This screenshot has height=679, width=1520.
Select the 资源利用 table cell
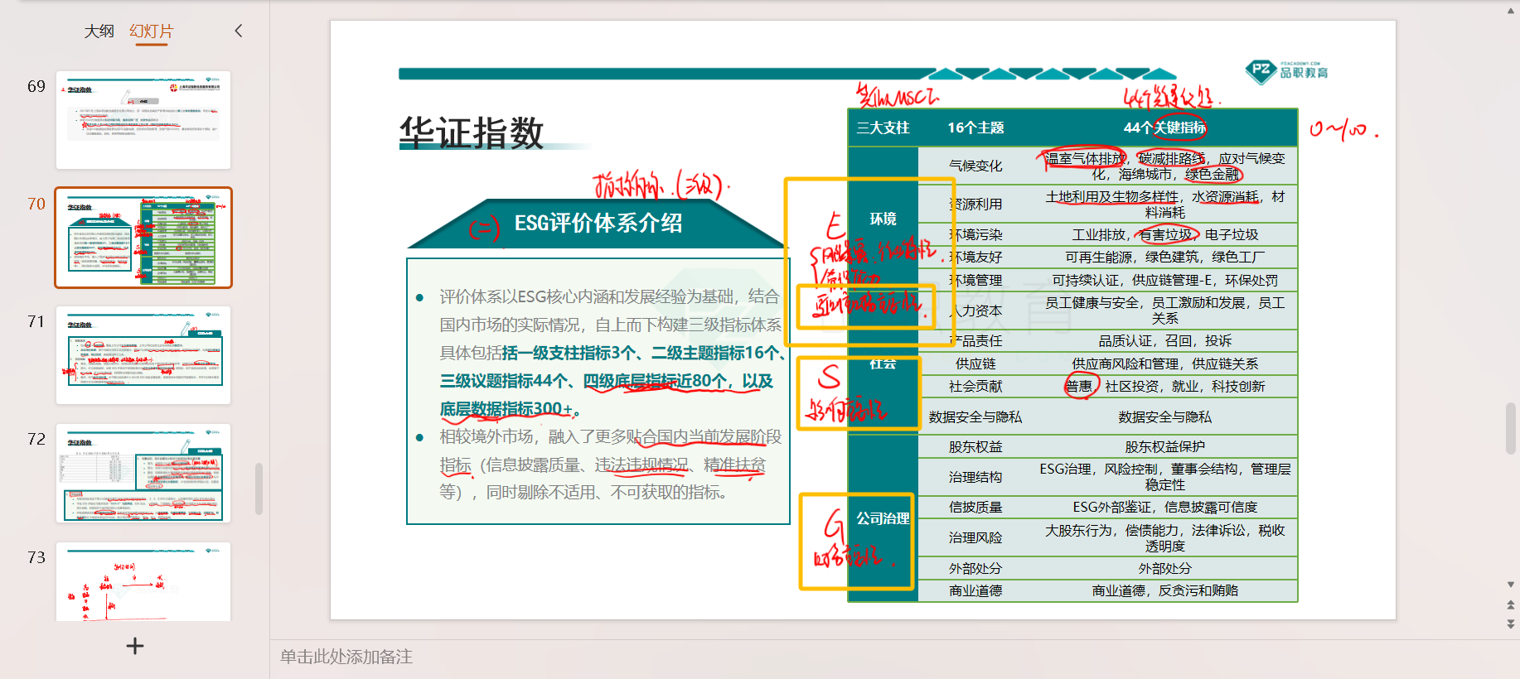coord(975,204)
